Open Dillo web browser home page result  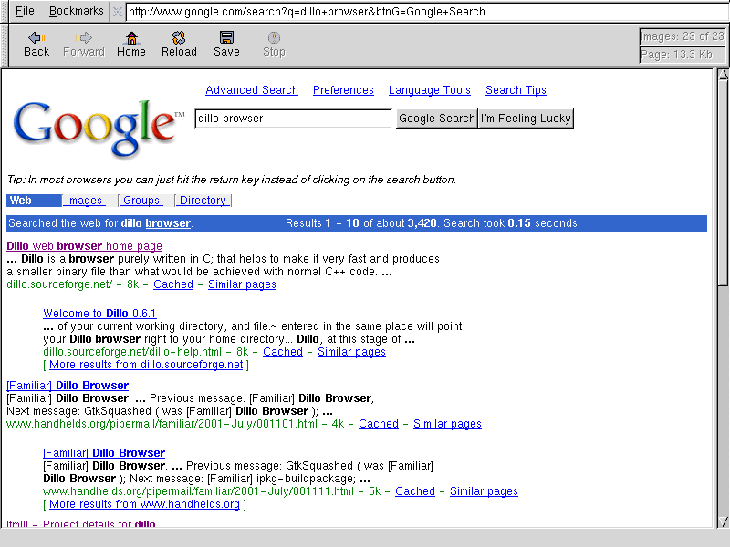point(84,245)
